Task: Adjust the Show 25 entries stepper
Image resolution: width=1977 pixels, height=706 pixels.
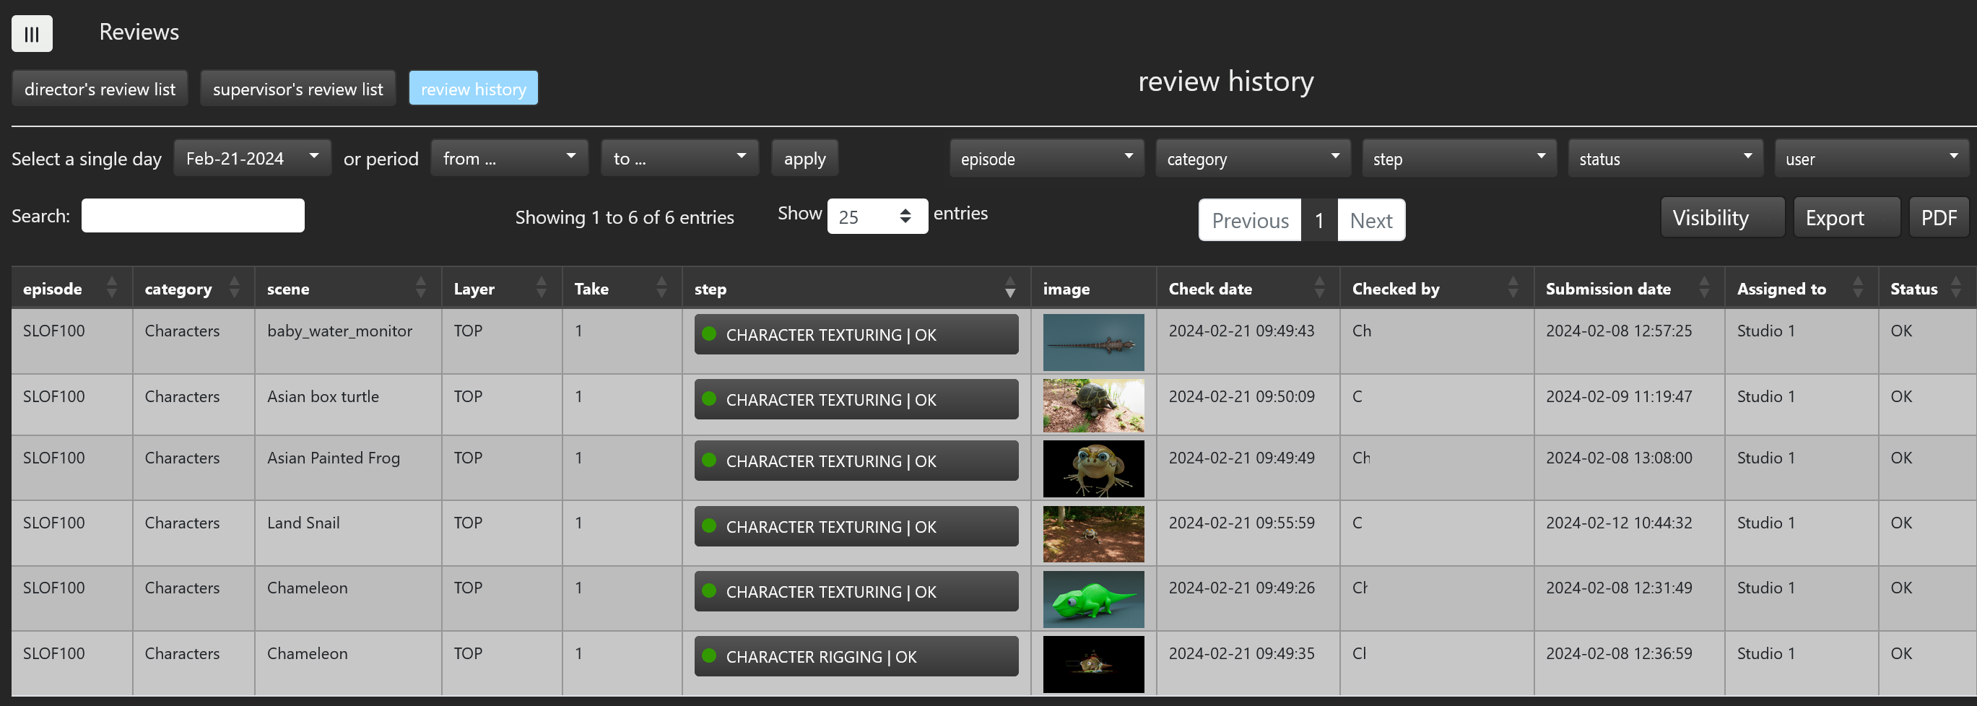Action: tap(905, 217)
